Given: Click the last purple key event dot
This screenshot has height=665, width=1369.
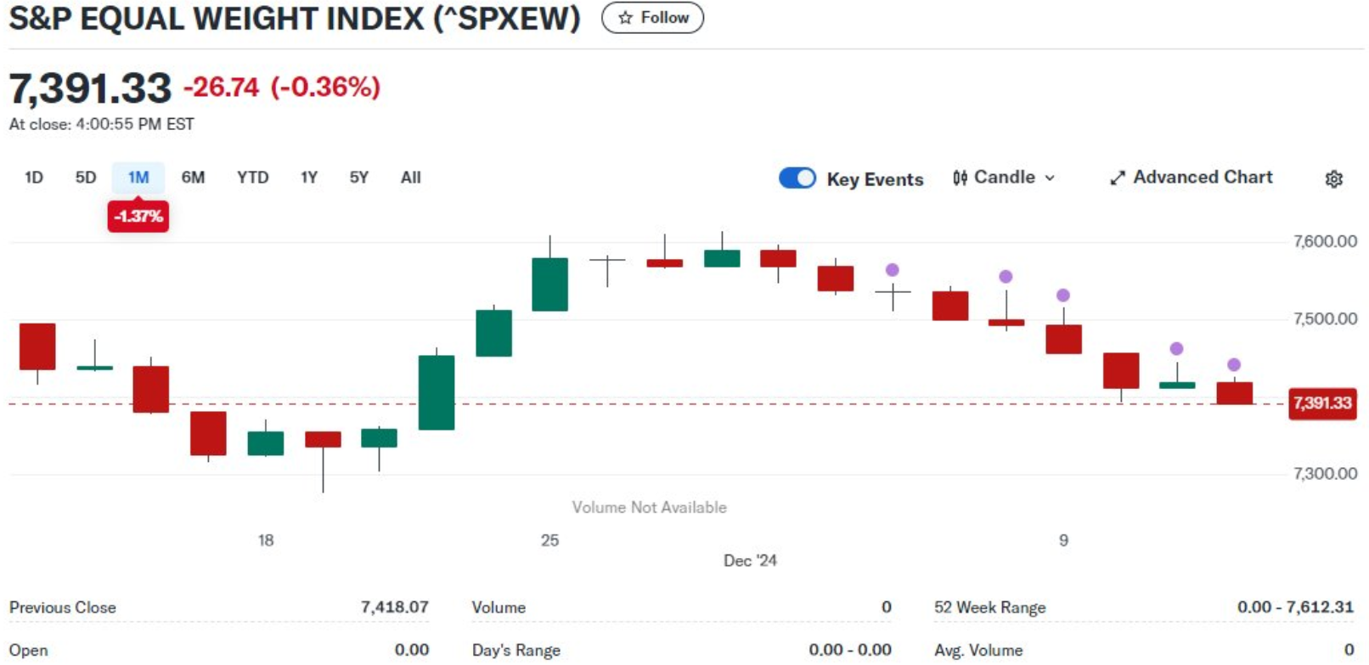Looking at the screenshot, I should 1234,365.
